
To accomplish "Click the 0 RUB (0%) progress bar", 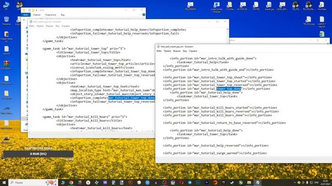I will coord(38,154).
